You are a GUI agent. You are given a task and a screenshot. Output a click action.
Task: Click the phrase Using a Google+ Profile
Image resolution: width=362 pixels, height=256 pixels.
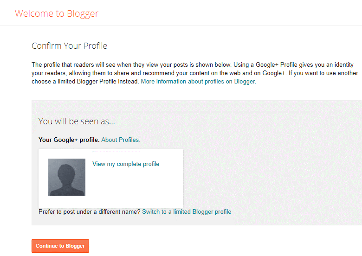[x=265, y=64]
